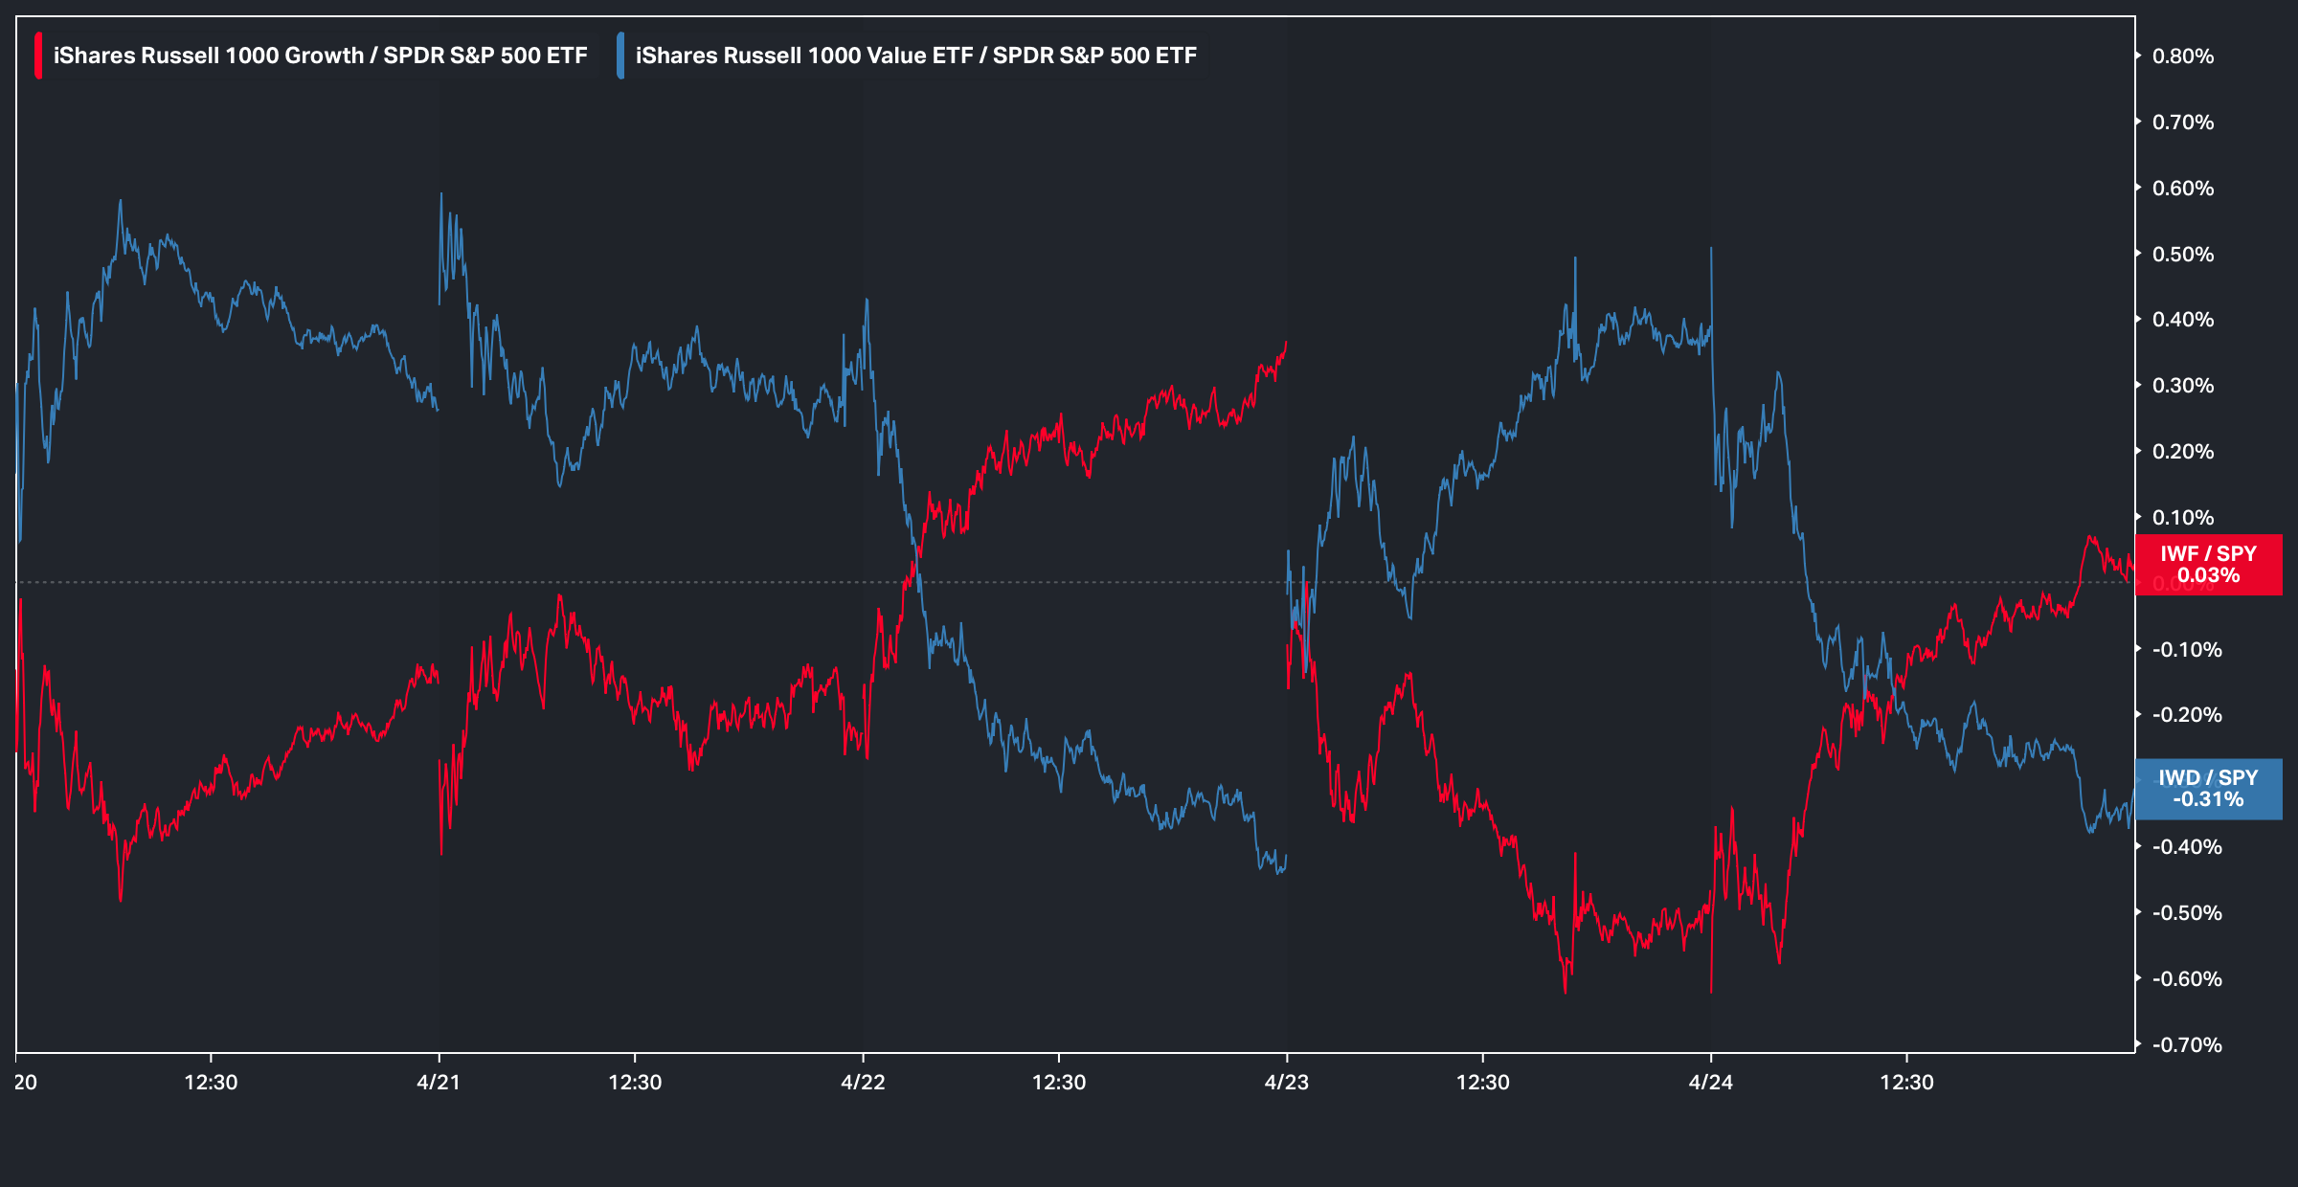Click the 12:30 tick after the 4/24 marker
Viewport: 2298px width, 1187px height.
coord(1906,1083)
